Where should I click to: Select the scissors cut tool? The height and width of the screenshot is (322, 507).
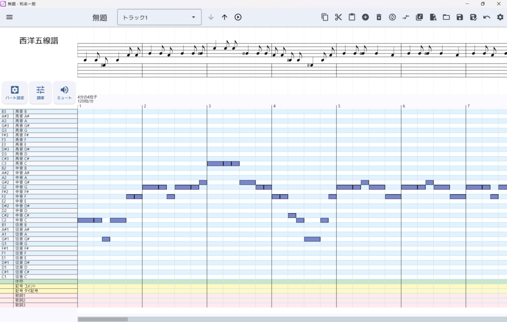click(338, 17)
